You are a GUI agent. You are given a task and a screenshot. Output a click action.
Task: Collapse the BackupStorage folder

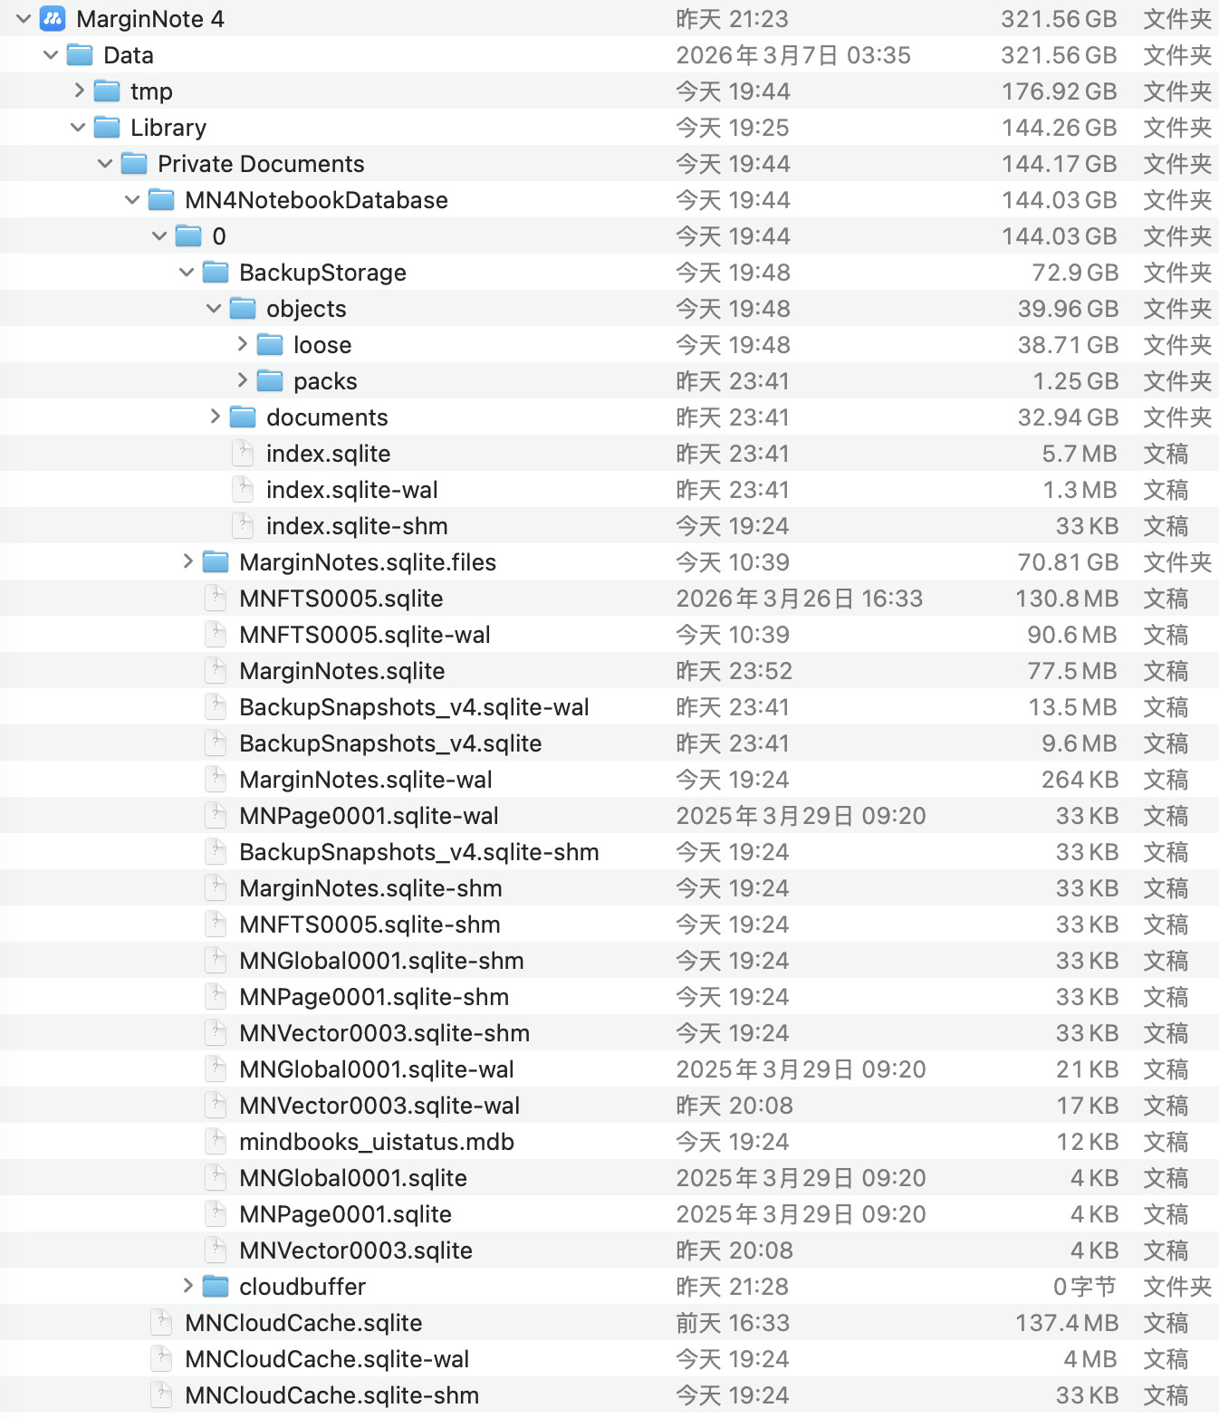click(x=187, y=273)
